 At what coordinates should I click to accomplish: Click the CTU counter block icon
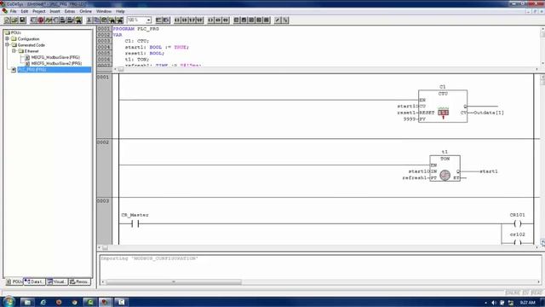point(443,113)
